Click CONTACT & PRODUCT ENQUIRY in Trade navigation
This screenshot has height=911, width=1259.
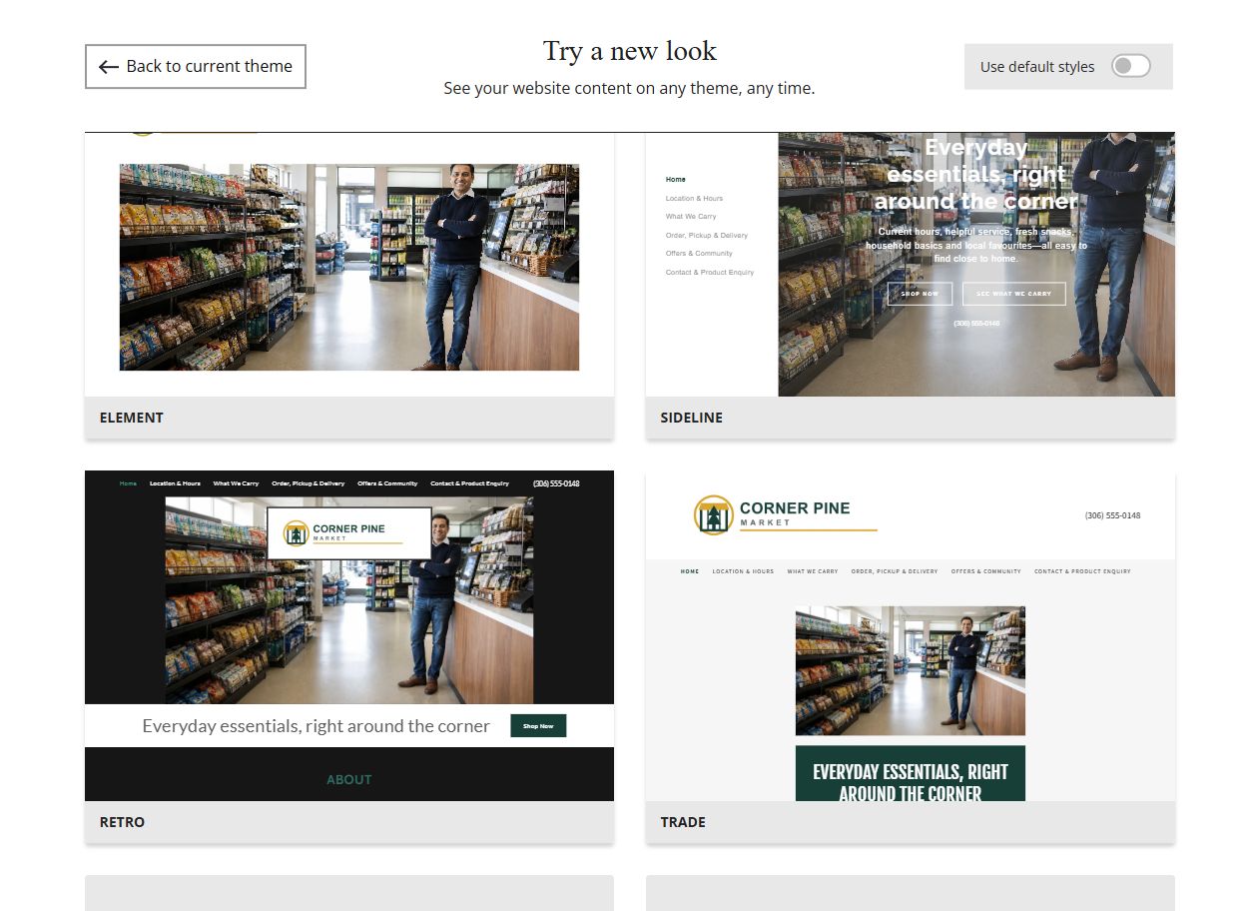coord(1082,571)
